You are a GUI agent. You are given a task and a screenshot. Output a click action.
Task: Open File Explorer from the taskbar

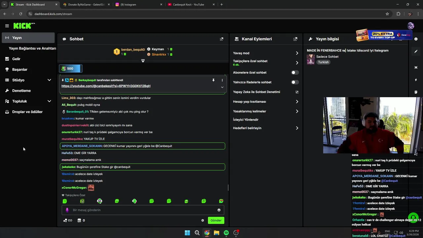[x=216, y=233]
